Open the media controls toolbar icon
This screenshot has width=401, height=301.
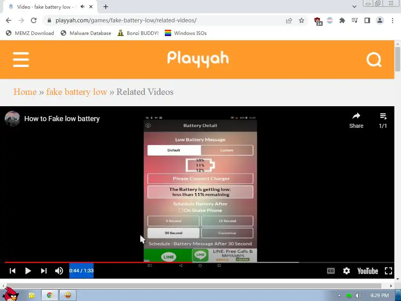click(354, 20)
